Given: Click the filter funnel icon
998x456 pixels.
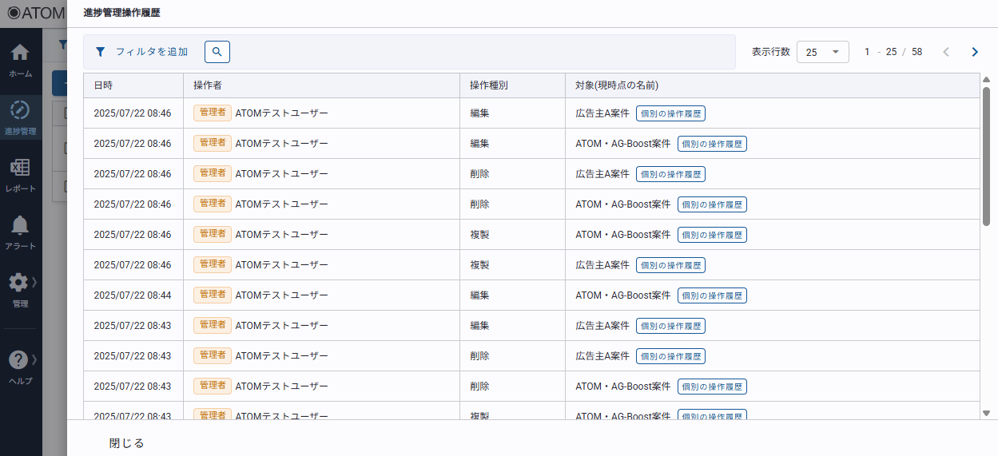Looking at the screenshot, I should pyautogui.click(x=100, y=52).
